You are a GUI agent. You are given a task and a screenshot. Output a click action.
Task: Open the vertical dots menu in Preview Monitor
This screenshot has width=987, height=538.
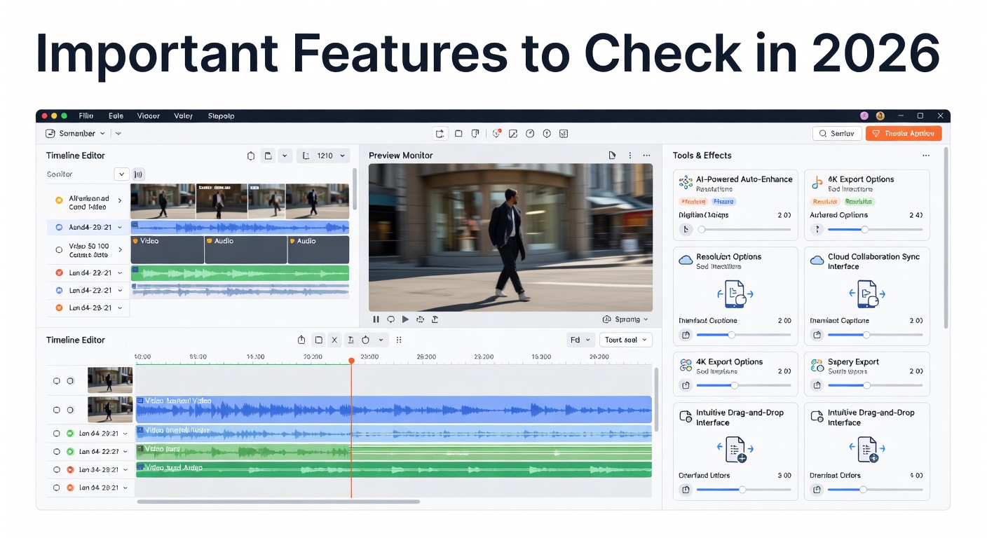629,156
